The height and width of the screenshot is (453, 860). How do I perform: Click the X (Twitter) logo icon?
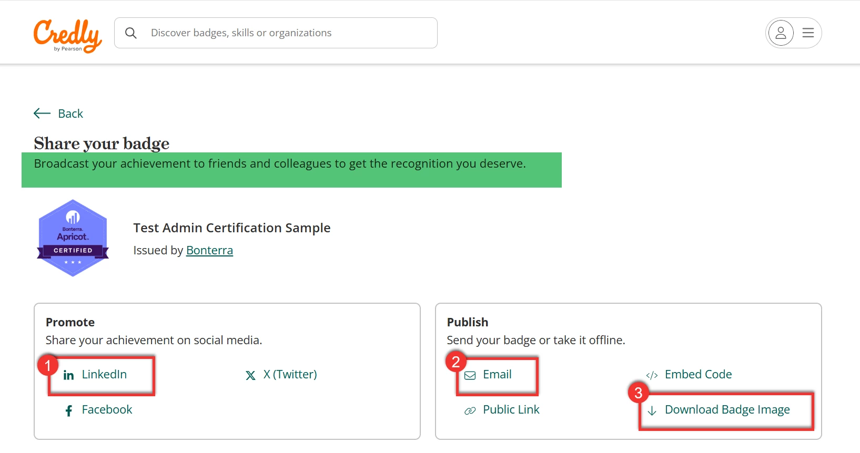coord(250,375)
